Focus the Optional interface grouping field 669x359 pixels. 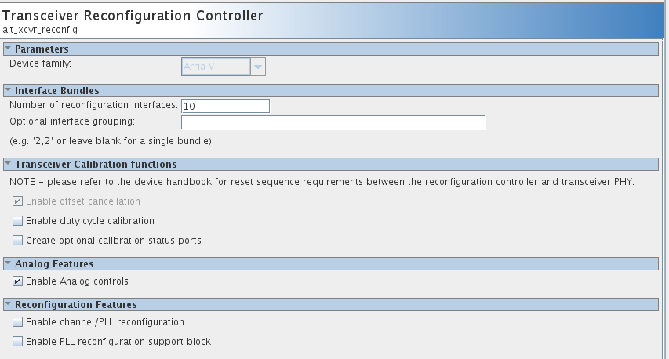click(x=333, y=122)
